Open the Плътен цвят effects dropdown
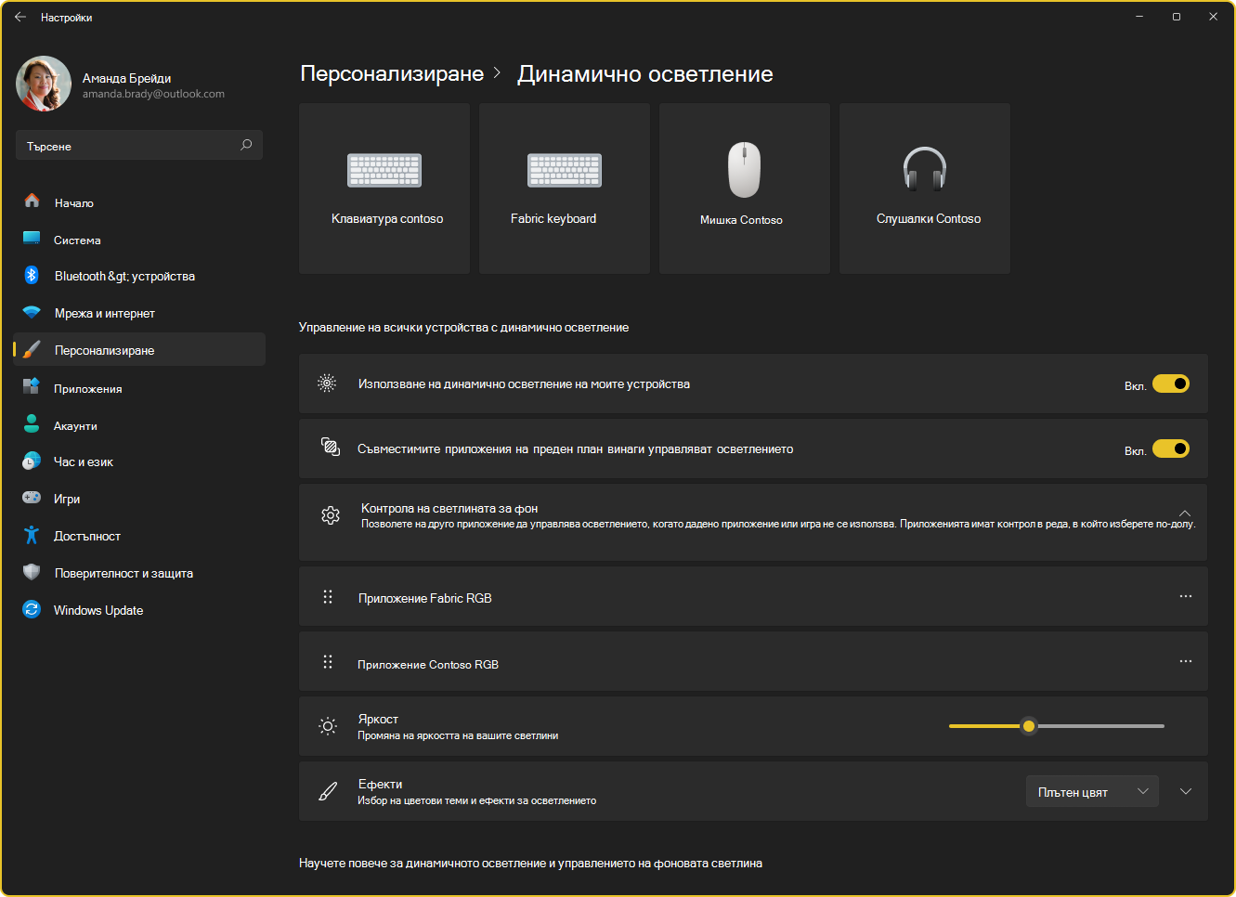Image resolution: width=1236 pixels, height=897 pixels. coord(1092,791)
